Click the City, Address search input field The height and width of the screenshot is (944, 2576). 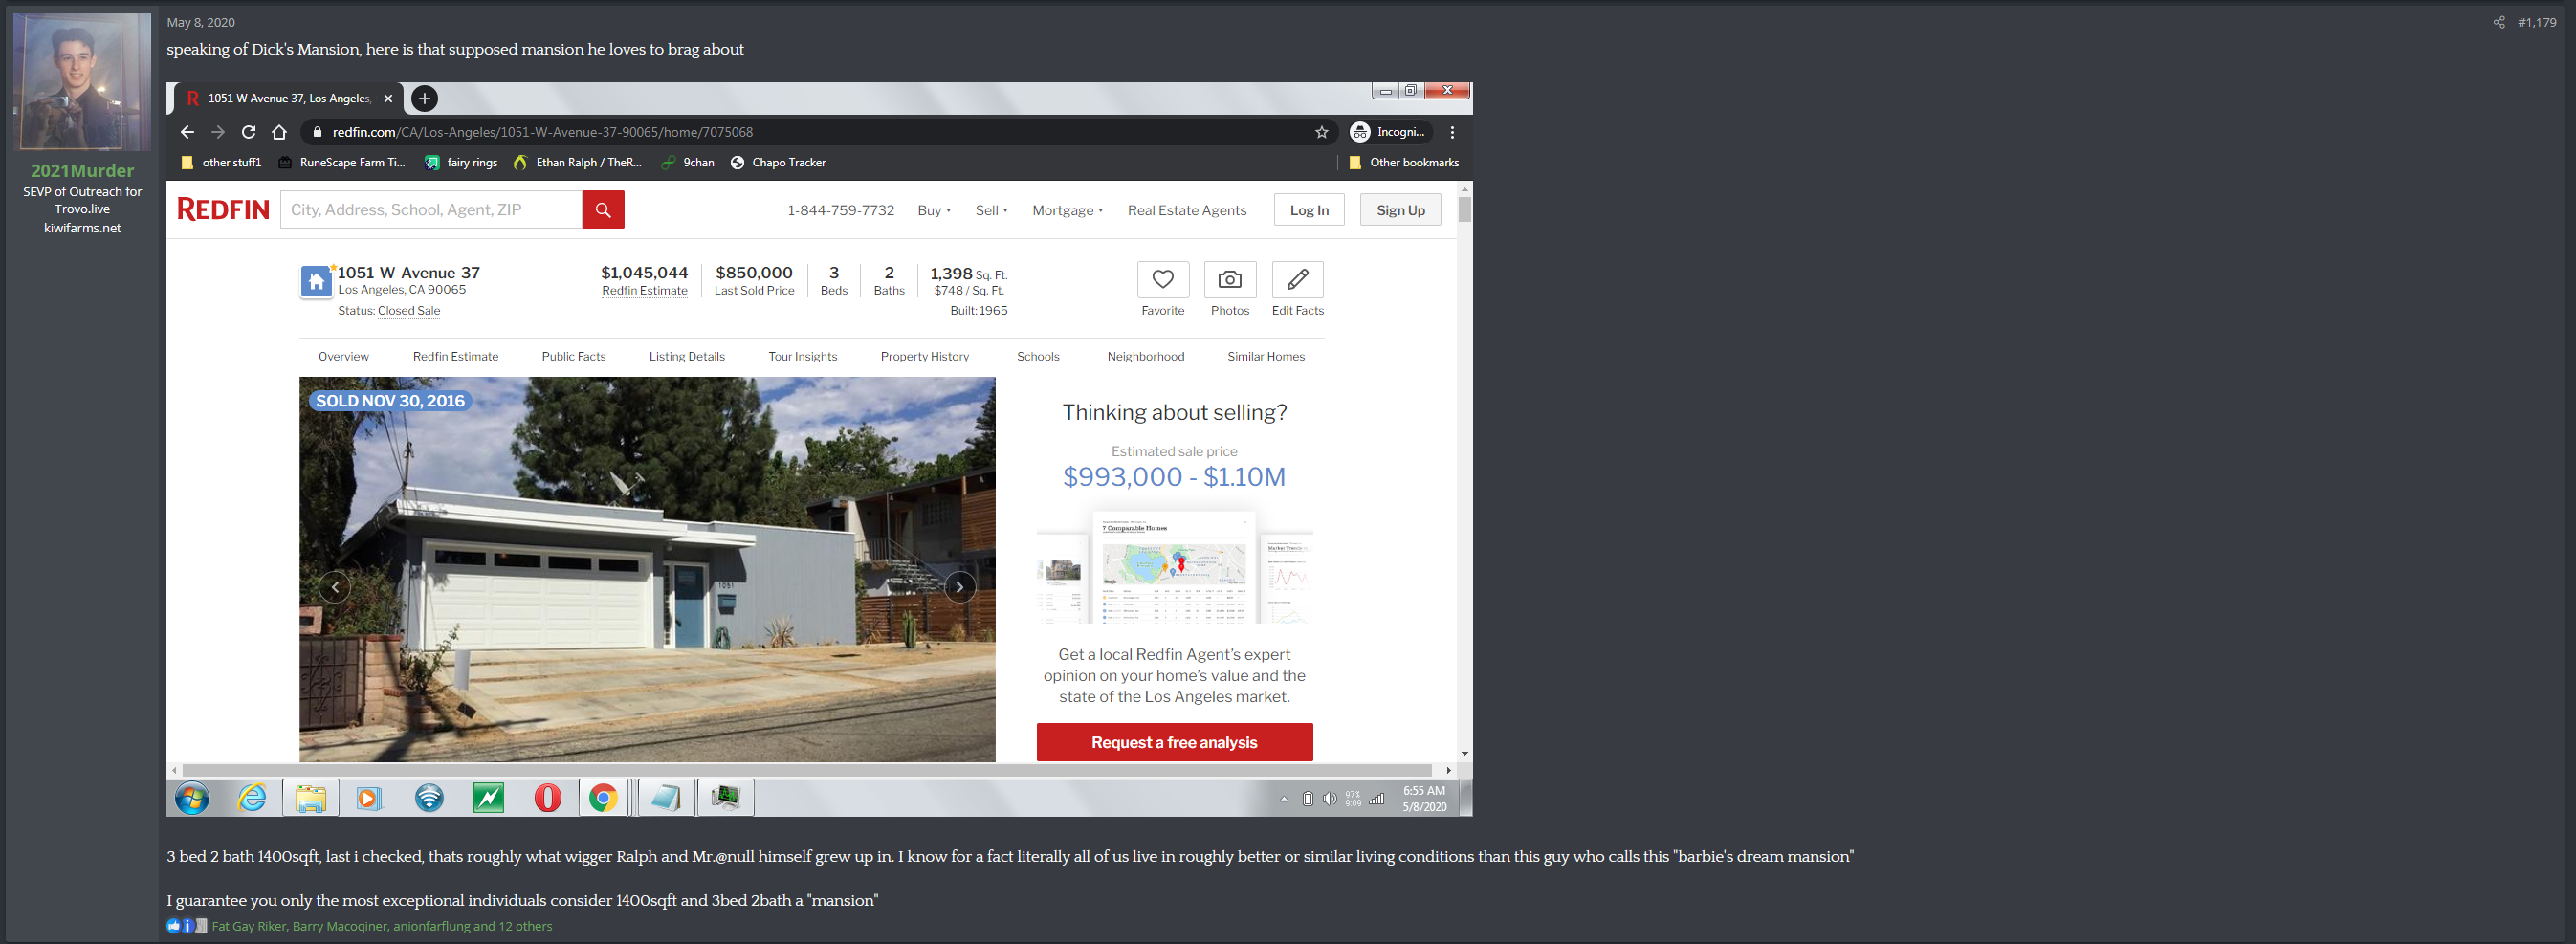[431, 210]
